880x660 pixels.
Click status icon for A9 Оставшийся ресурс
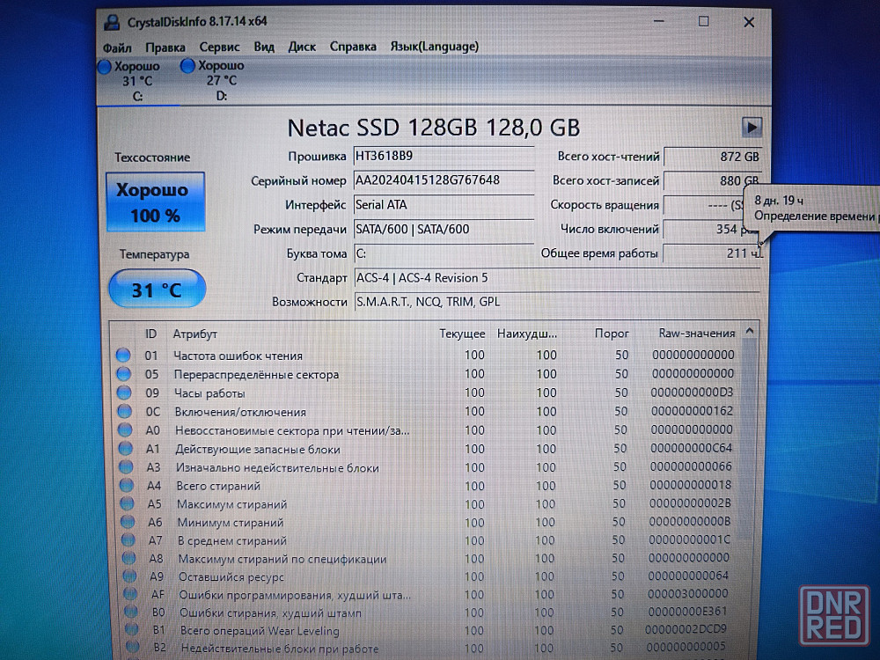(x=130, y=576)
